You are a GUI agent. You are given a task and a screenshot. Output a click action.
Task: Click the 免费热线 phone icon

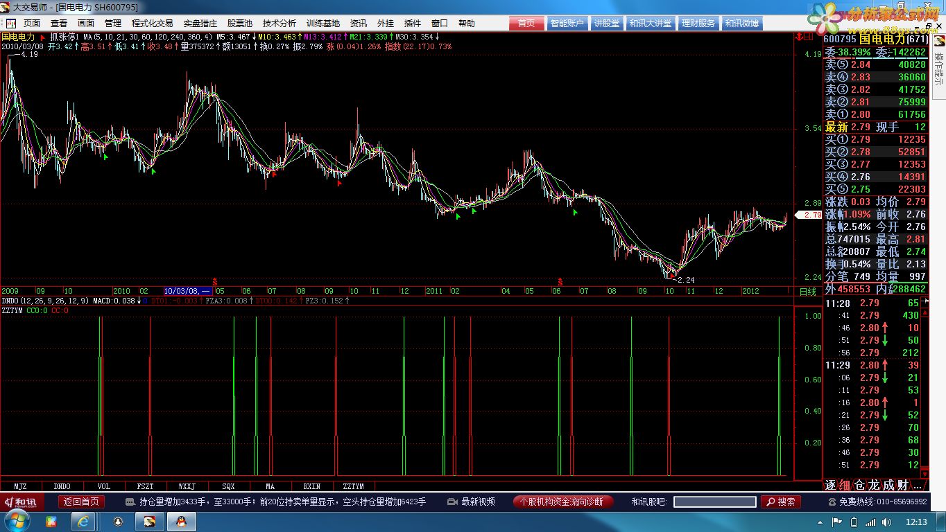[832, 502]
